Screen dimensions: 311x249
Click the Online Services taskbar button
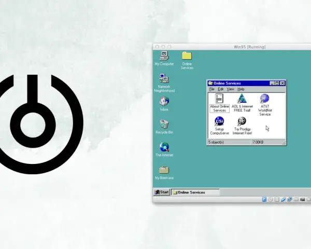pyautogui.click(x=195, y=192)
